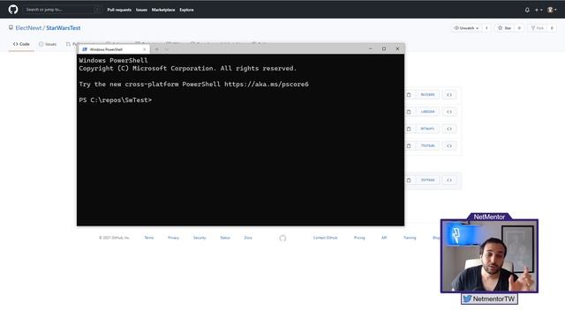565x317 pixels.
Task: Close the PowerShell terminal window
Action: [x=397, y=48]
